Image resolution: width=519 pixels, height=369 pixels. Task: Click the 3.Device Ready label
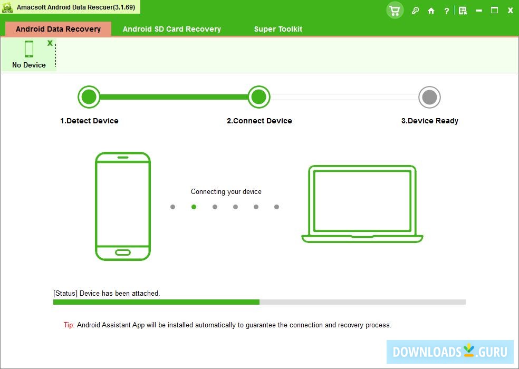(x=430, y=121)
